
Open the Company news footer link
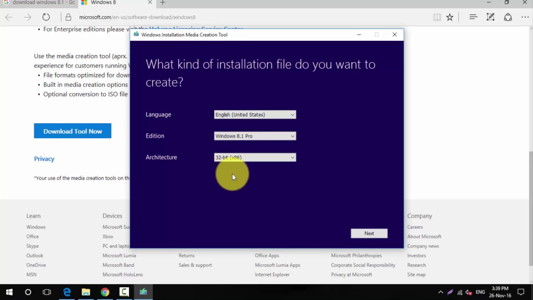coord(423,246)
